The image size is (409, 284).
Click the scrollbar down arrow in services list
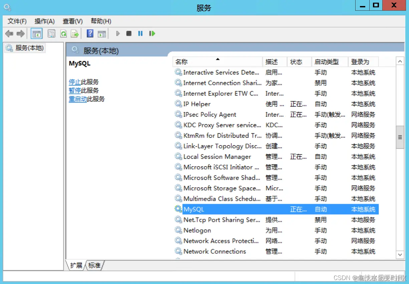(x=400, y=255)
